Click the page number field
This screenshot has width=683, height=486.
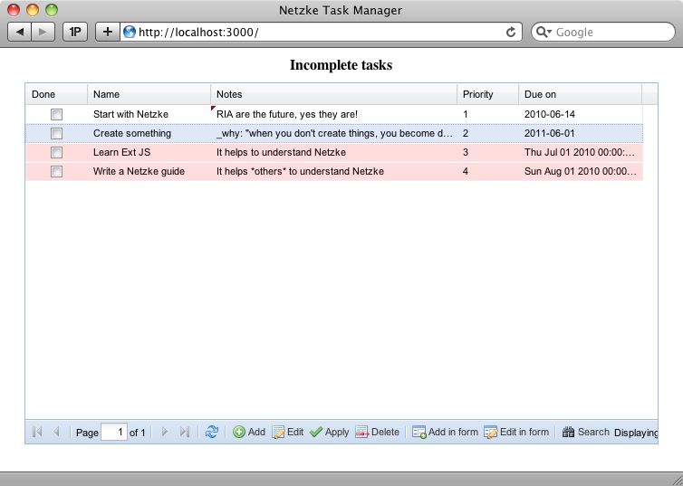[x=114, y=432]
